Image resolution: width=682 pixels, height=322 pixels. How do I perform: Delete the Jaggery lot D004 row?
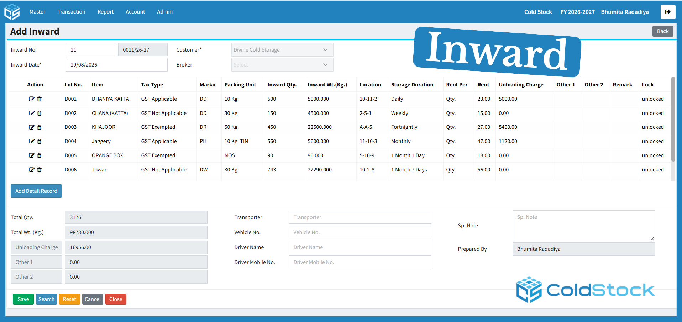40,141
